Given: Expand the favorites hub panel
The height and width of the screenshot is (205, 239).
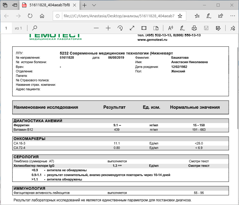Looking at the screenshot, I should tap(197, 16).
